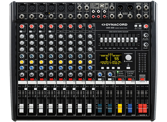167x122 pixels.
Task: Toggle the red MUTE button on channel 9-10
Action: (80, 79)
